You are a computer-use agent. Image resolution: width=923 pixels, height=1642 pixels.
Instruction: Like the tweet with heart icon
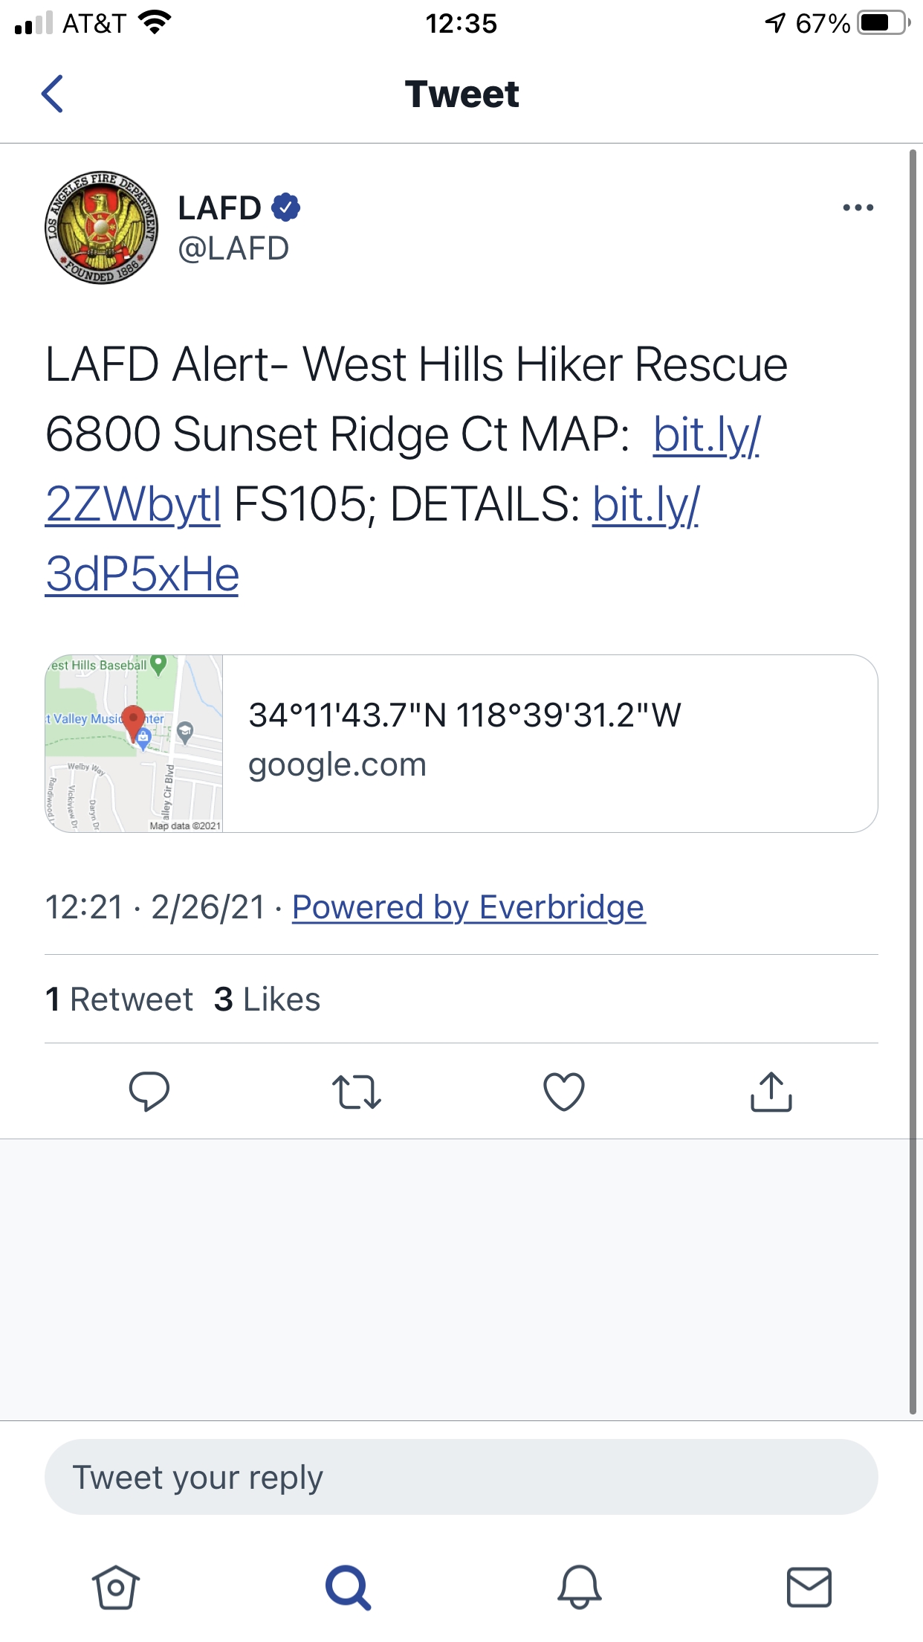pyautogui.click(x=564, y=1092)
